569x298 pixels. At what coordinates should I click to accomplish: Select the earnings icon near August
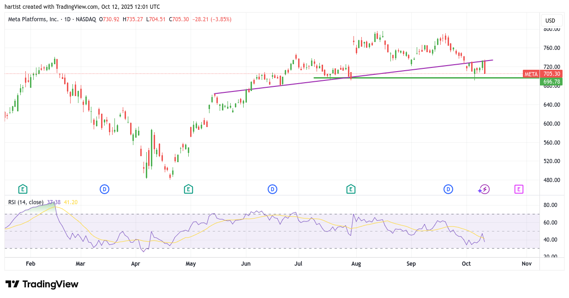(351, 189)
